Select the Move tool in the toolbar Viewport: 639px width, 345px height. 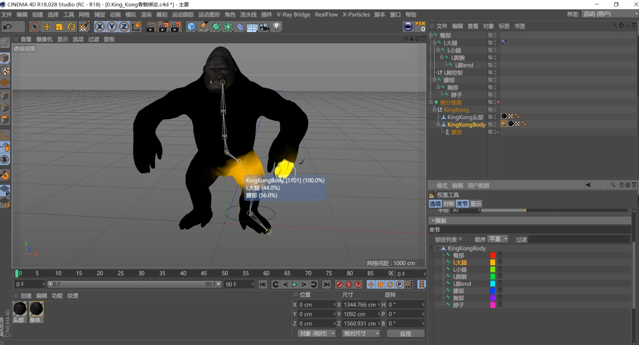pyautogui.click(x=47, y=27)
